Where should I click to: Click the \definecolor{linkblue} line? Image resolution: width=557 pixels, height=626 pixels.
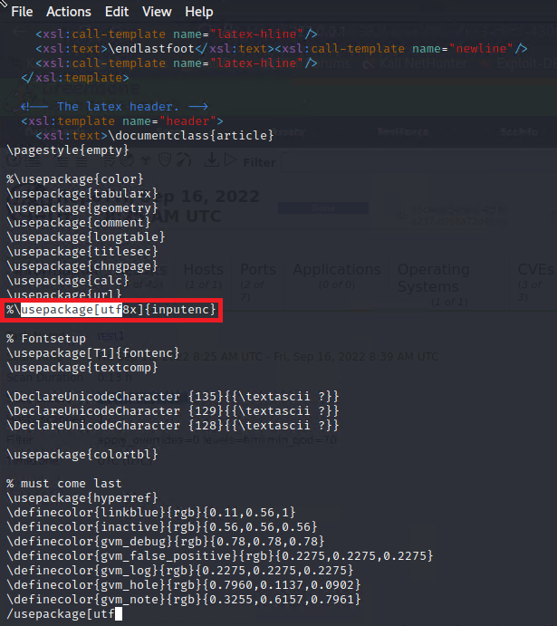point(149,512)
